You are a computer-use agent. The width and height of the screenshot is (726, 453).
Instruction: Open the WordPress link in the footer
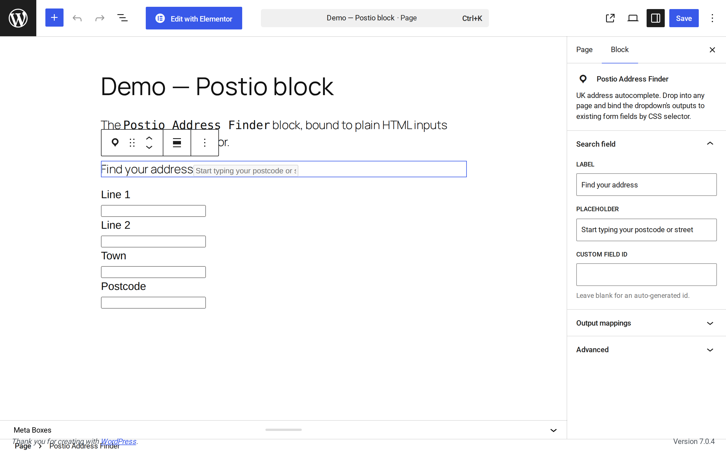[x=119, y=441]
